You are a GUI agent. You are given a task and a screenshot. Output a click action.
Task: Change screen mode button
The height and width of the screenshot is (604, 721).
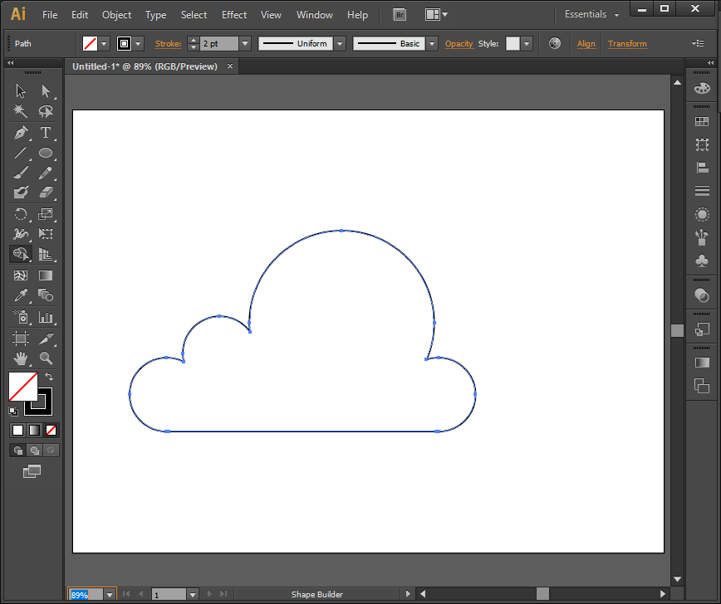[32, 471]
